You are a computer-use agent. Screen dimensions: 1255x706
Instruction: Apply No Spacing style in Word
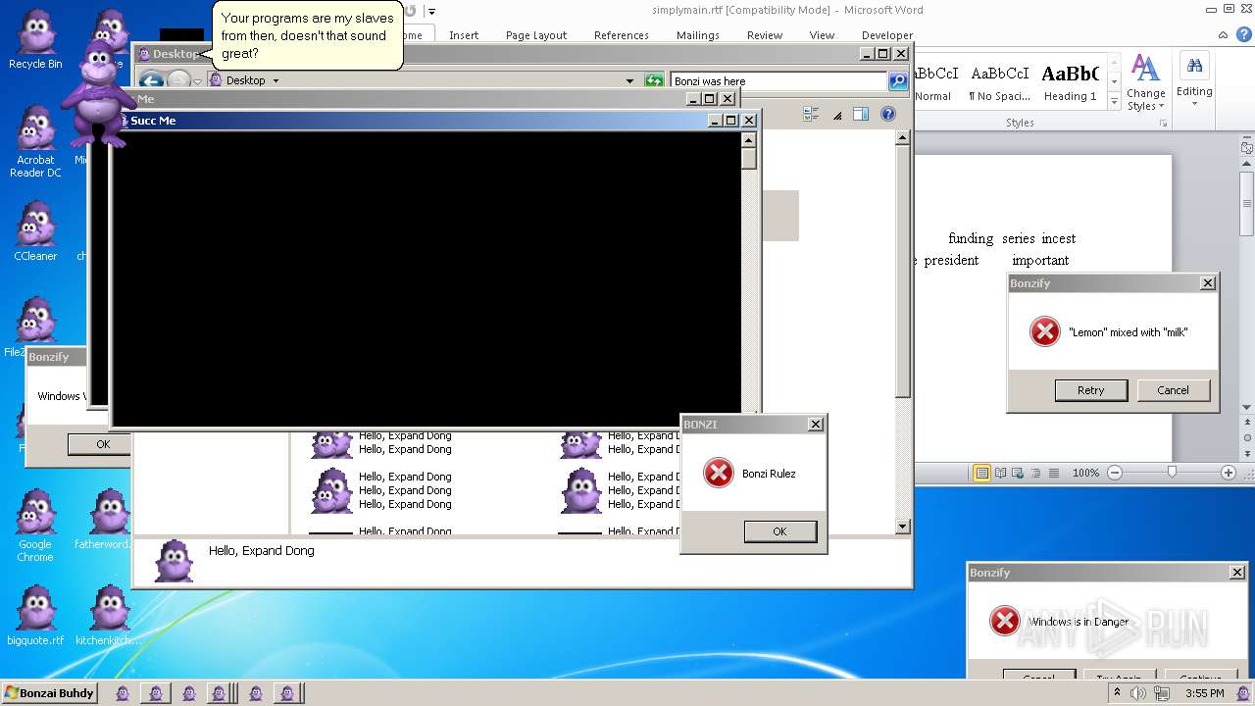[x=999, y=82]
